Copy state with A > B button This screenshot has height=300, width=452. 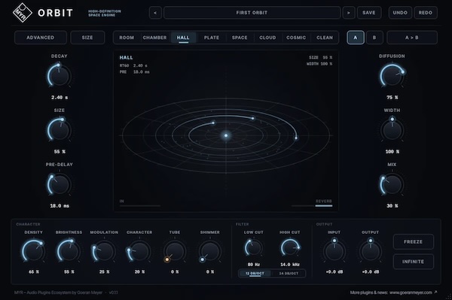411,38
